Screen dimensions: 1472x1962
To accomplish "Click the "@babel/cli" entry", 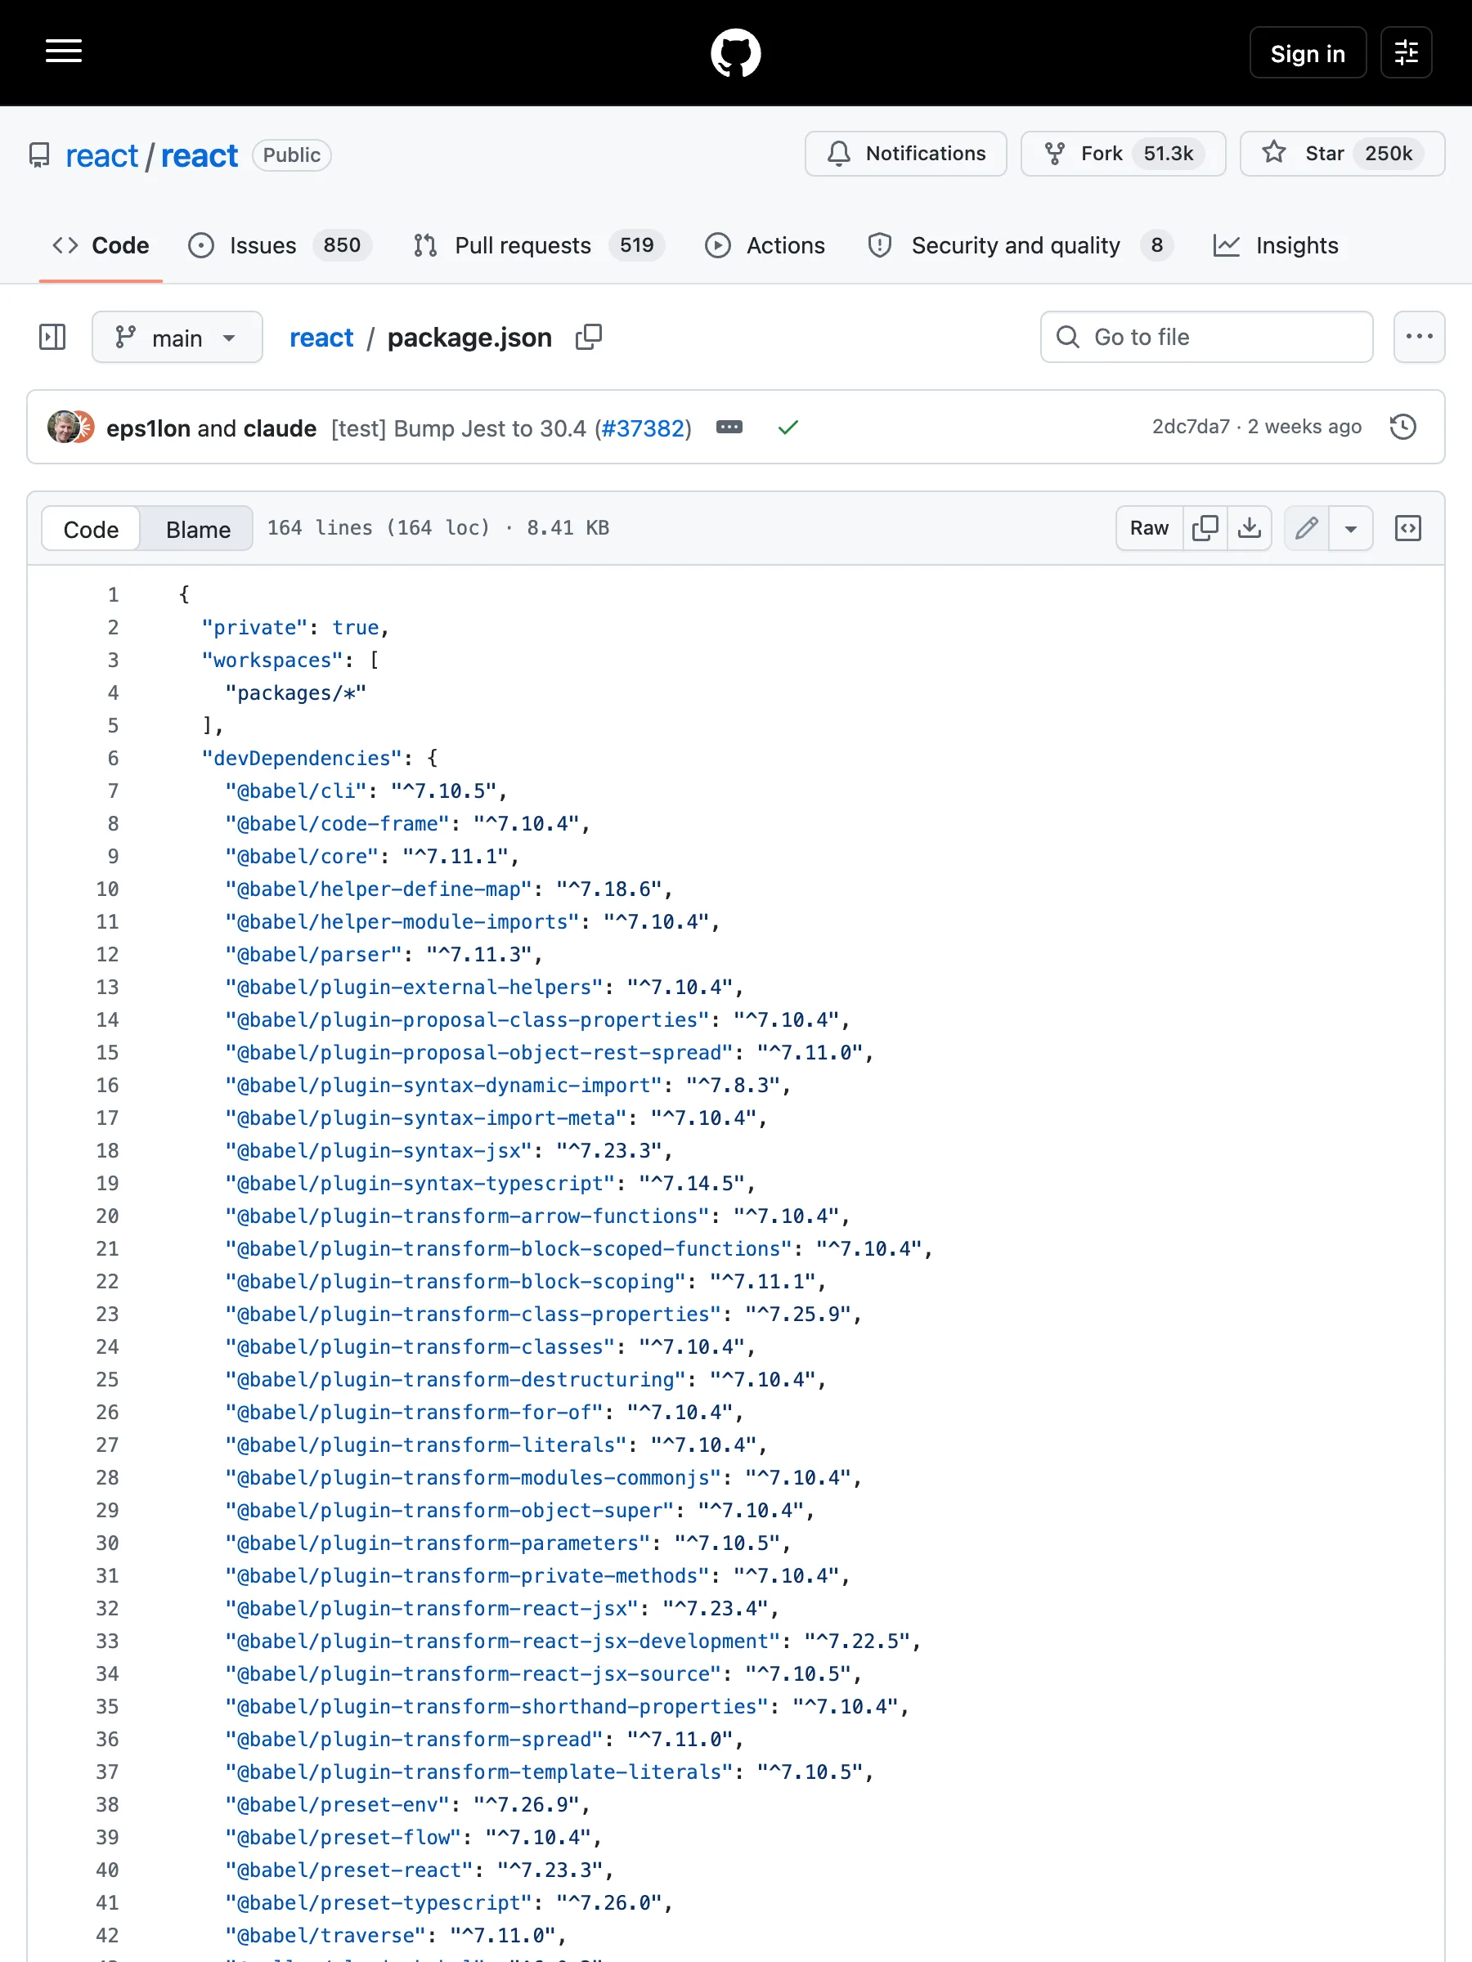I will 366,791.
